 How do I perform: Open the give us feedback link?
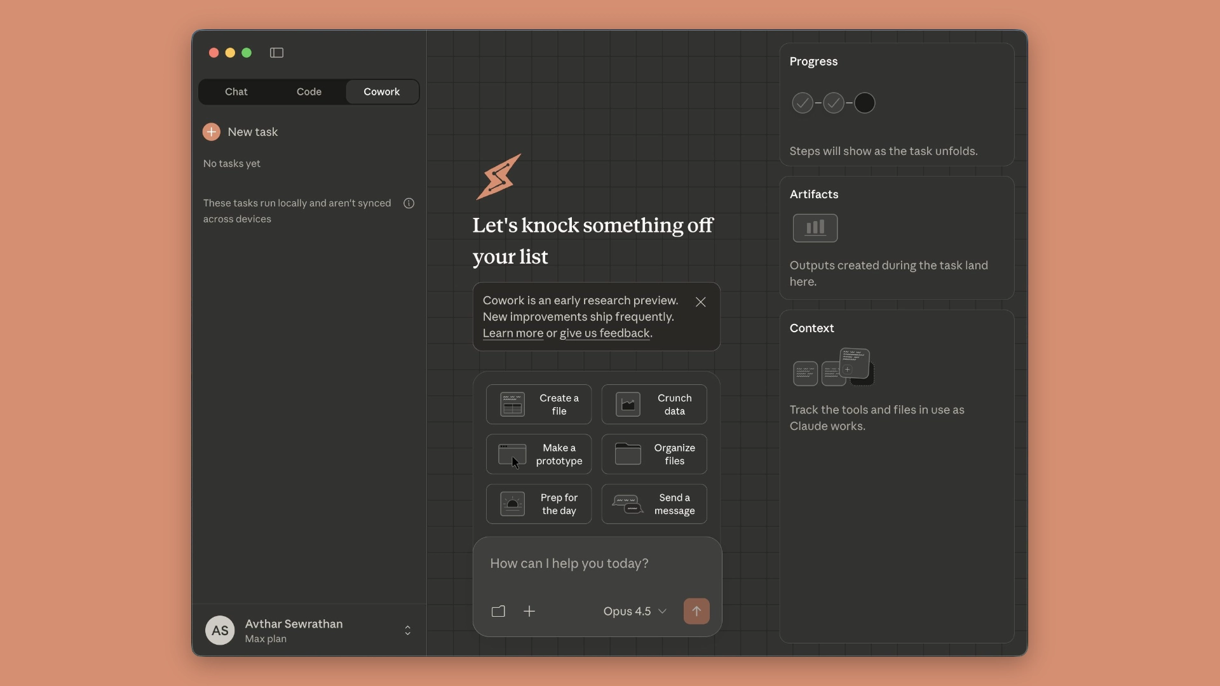pyautogui.click(x=604, y=333)
